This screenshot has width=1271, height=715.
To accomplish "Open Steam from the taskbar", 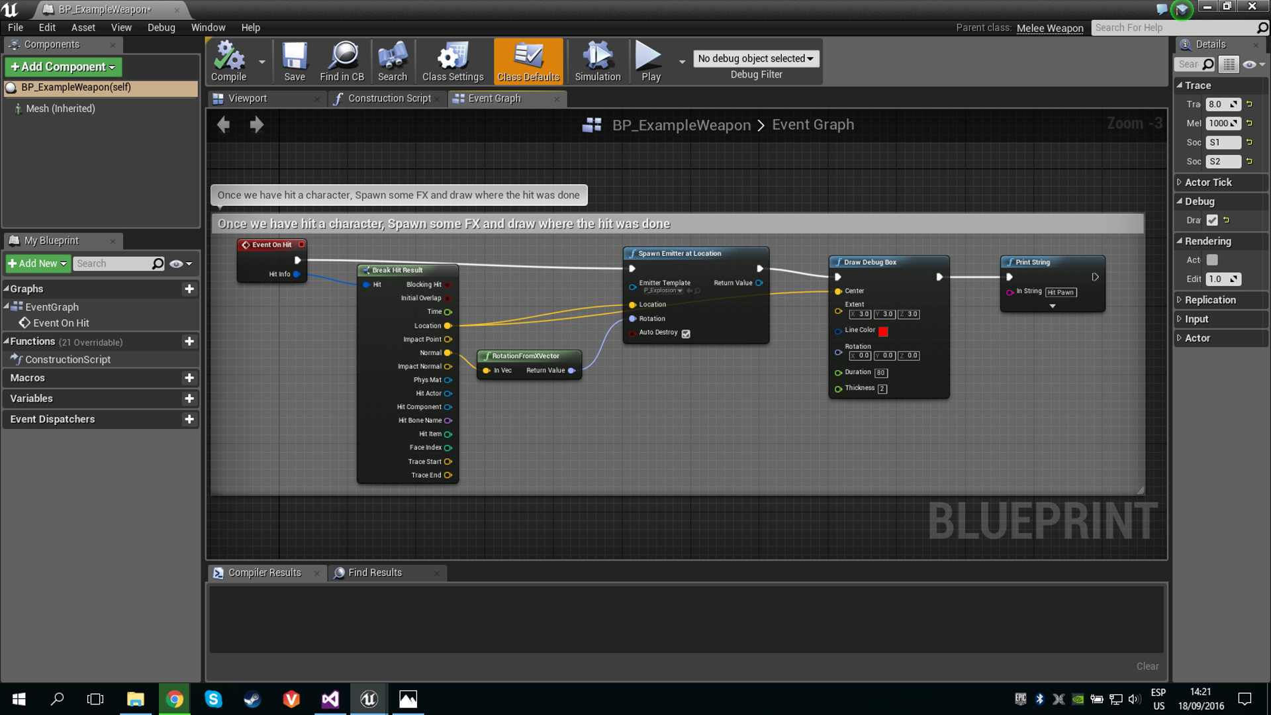I will click(x=252, y=699).
